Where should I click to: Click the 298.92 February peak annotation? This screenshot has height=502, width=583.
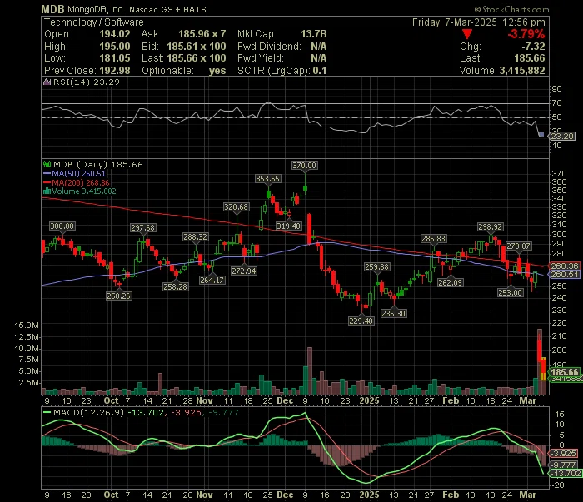tap(490, 226)
